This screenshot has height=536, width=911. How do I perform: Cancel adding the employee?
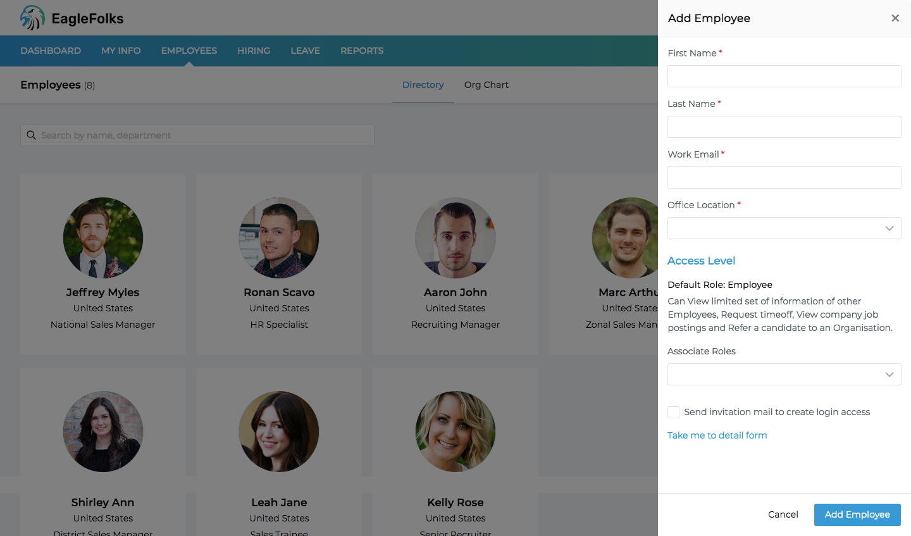tap(783, 514)
